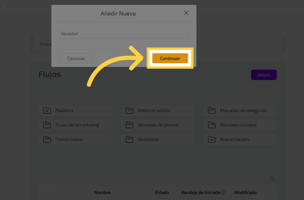Select the Mensajes de presión folder icon
This screenshot has width=304, height=200.
click(x=129, y=125)
